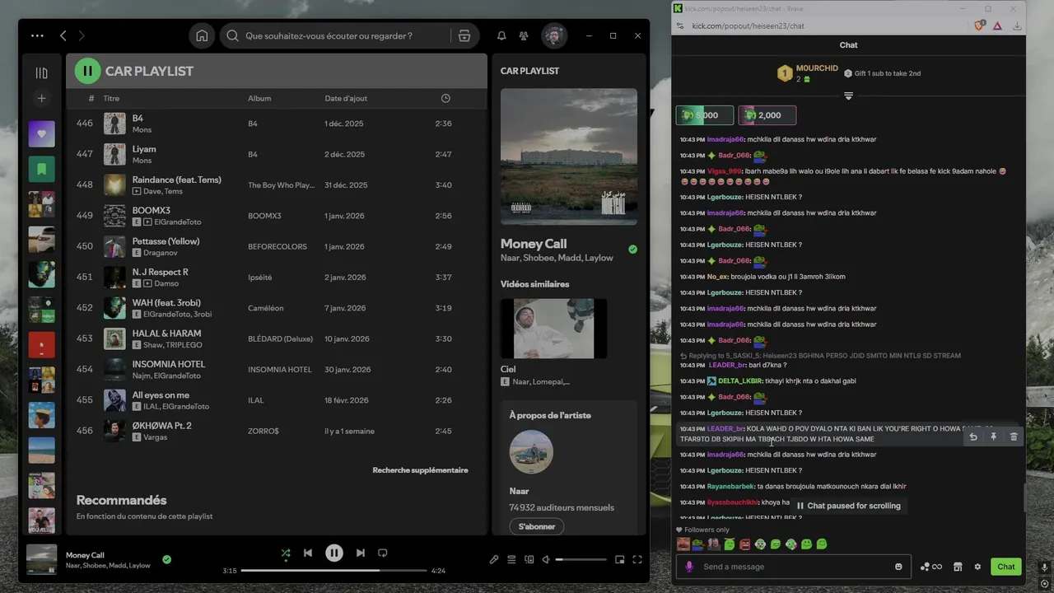Toggle the play queue view

tap(511, 560)
